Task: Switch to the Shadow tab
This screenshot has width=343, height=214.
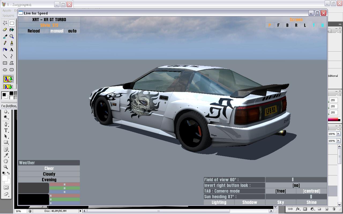Action: [250, 202]
